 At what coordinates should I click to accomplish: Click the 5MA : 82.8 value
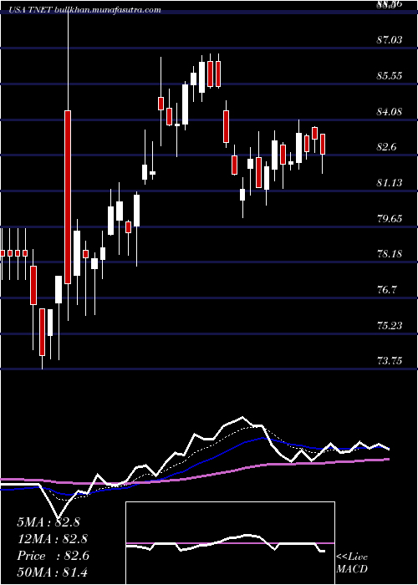(x=48, y=522)
